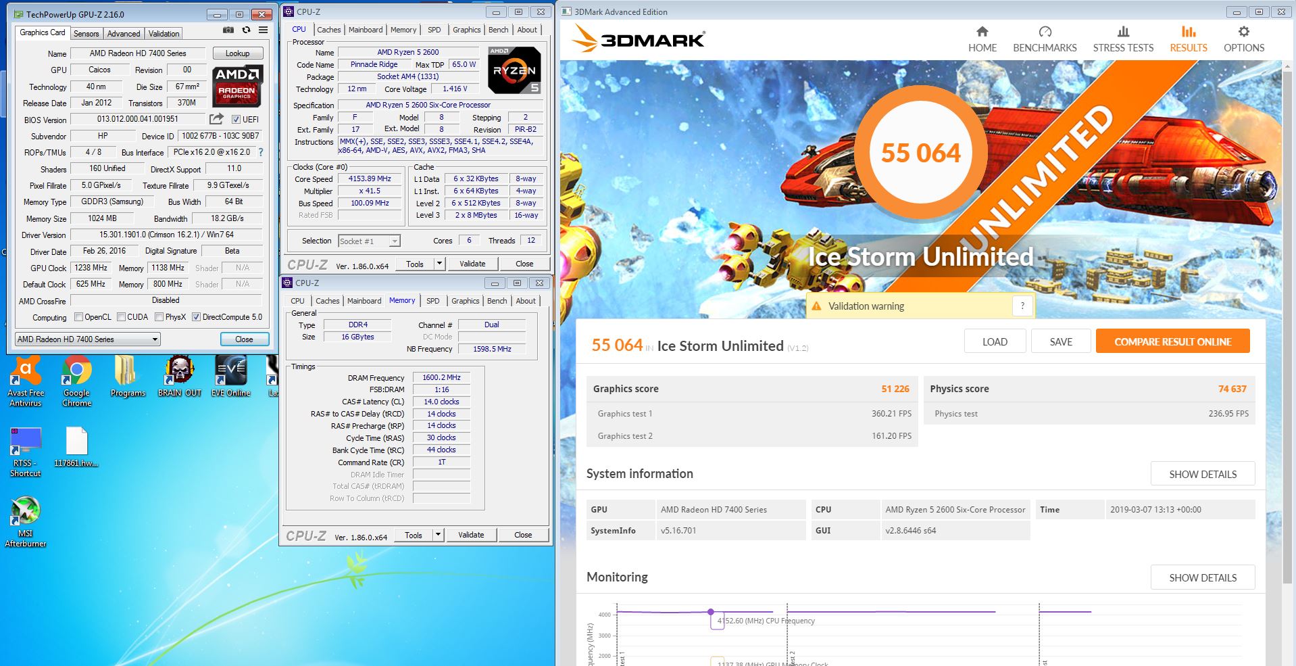Click Close in the lower CPU-Z window

click(523, 535)
